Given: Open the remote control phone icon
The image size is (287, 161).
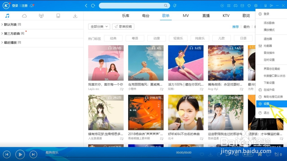Looking at the screenshot, I should click(265, 6).
